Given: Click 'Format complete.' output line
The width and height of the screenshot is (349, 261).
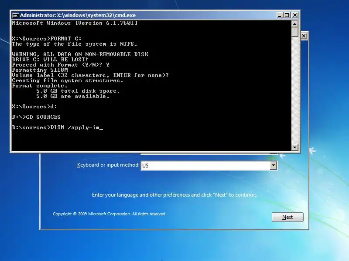Looking at the screenshot, I should [x=40, y=86].
